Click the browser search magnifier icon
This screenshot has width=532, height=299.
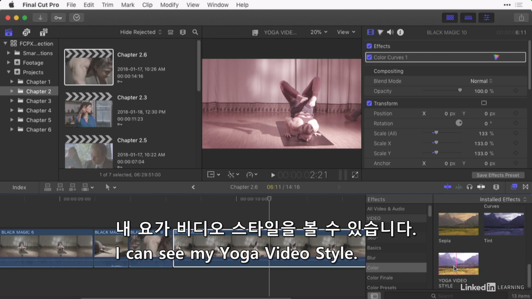point(195,32)
